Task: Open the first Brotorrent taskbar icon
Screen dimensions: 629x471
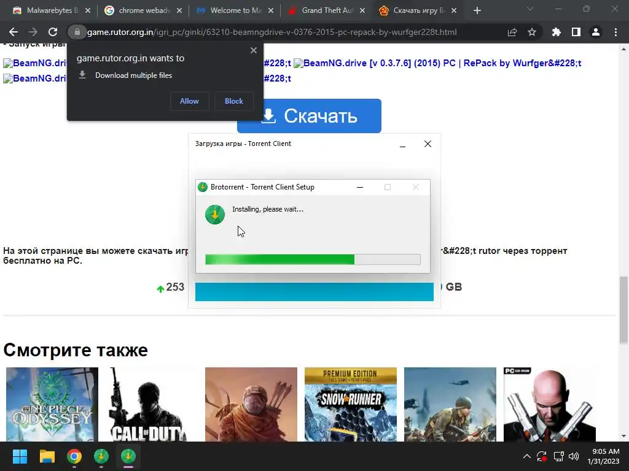Action: pos(101,456)
